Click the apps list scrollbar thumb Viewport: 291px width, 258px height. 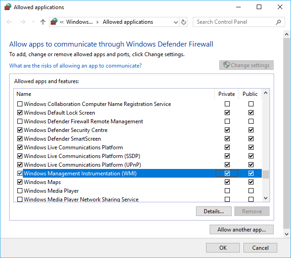(x=265, y=174)
